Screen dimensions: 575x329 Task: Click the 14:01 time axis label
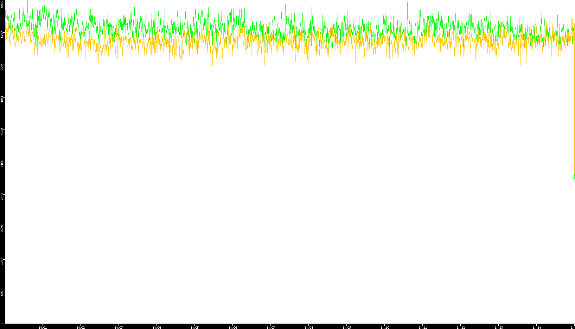pyautogui.click(x=42, y=327)
